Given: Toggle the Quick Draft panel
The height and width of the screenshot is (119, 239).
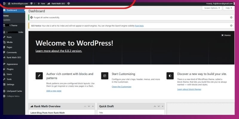Looking at the screenshot, I should 163,107.
